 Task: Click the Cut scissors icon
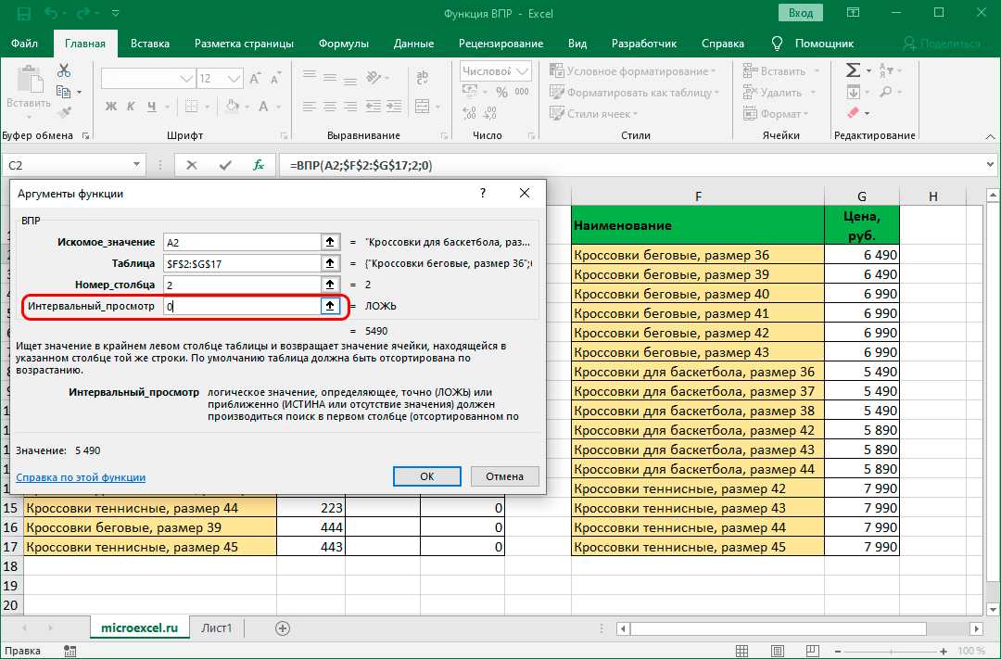64,70
